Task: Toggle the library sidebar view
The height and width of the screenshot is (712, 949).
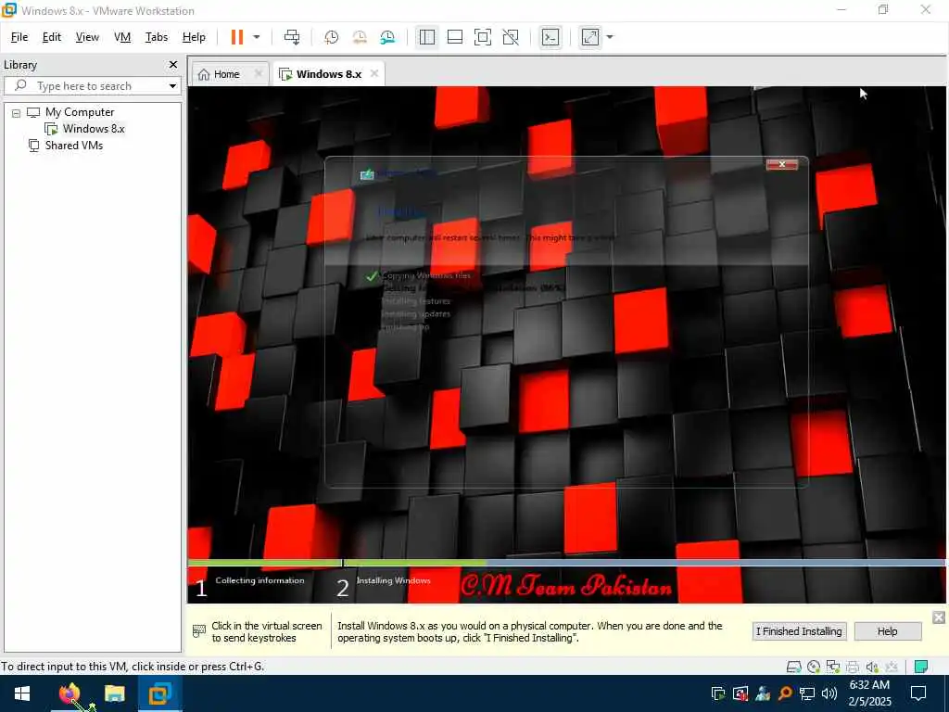Action: click(426, 37)
